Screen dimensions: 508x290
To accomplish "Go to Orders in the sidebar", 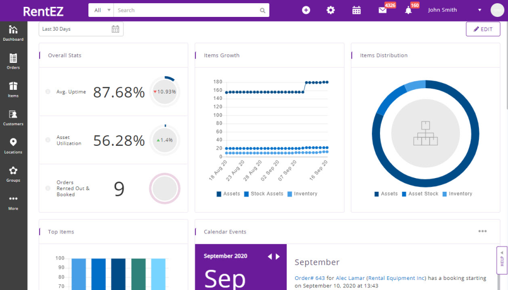I will [x=13, y=61].
